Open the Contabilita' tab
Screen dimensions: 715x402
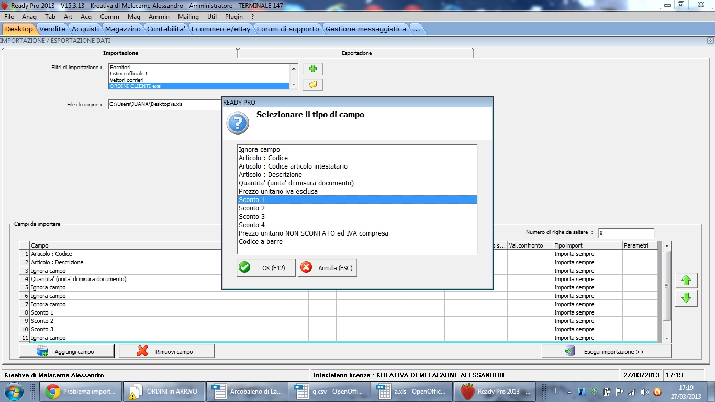pyautogui.click(x=166, y=29)
